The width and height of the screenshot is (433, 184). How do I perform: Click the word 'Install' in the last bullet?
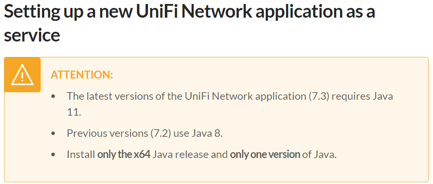(81, 154)
